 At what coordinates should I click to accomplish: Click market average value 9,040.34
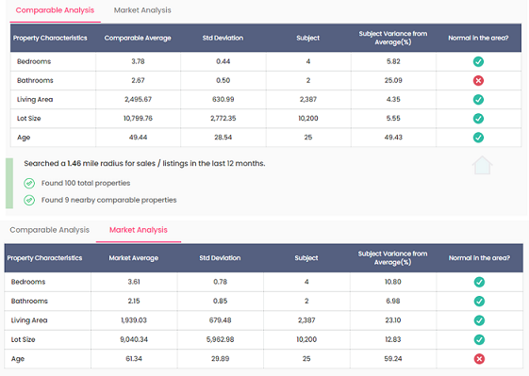[134, 339]
